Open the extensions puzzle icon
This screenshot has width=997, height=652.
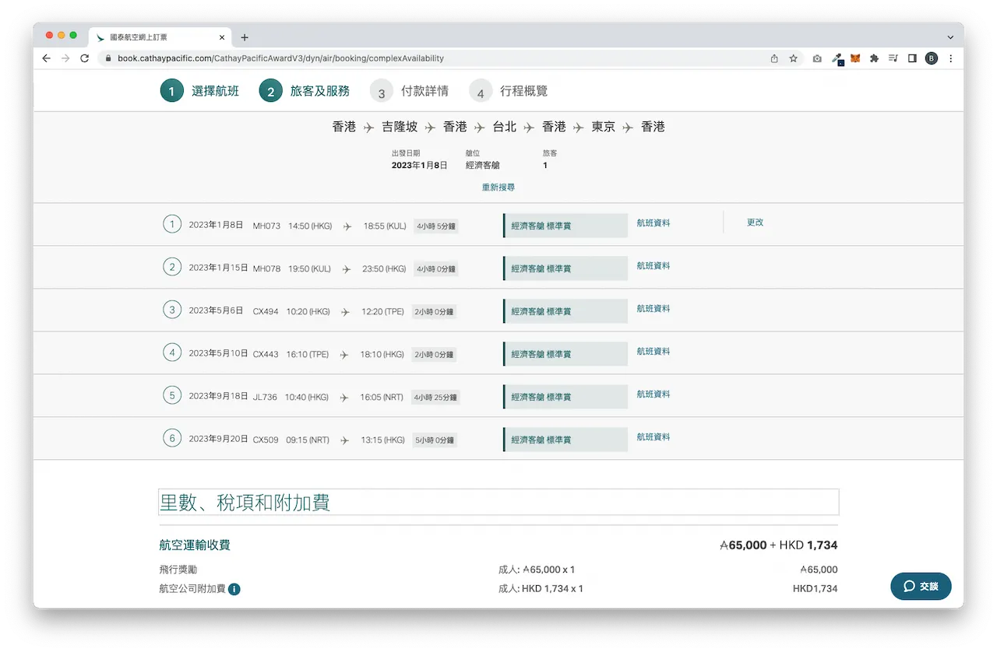(874, 58)
